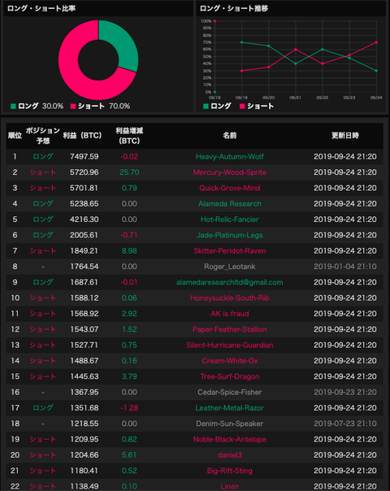Open trader Big-Rift-Sting
The image size is (390, 491).
point(229,471)
